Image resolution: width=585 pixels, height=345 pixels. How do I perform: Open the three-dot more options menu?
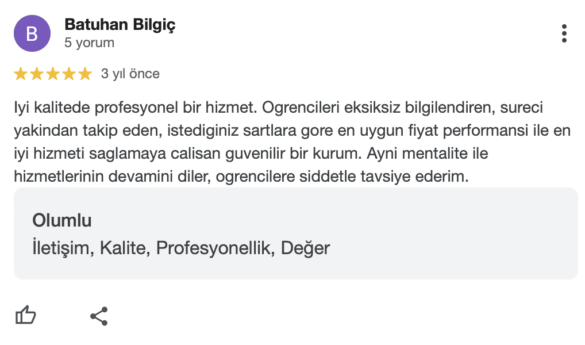(x=564, y=33)
